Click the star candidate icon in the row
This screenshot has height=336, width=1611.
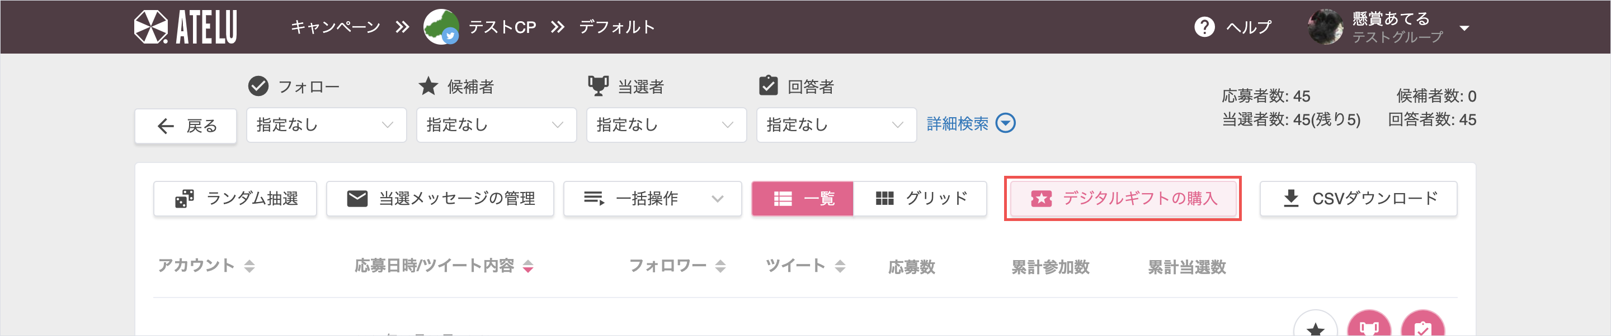click(x=1315, y=325)
